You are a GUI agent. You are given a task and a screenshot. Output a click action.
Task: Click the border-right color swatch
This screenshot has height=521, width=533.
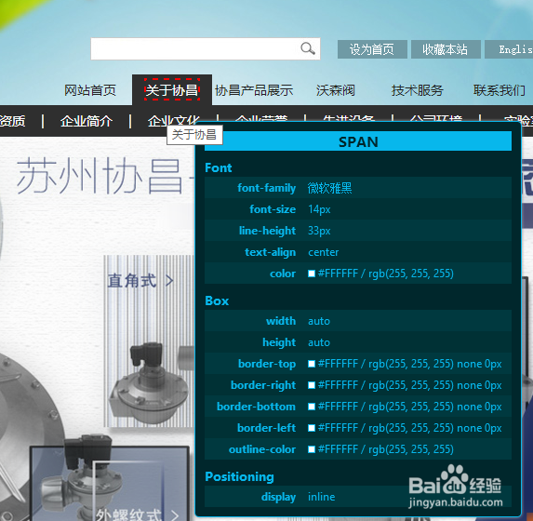312,385
